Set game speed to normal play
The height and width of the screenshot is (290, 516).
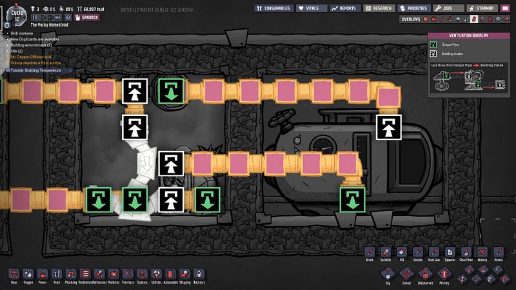click(43, 17)
